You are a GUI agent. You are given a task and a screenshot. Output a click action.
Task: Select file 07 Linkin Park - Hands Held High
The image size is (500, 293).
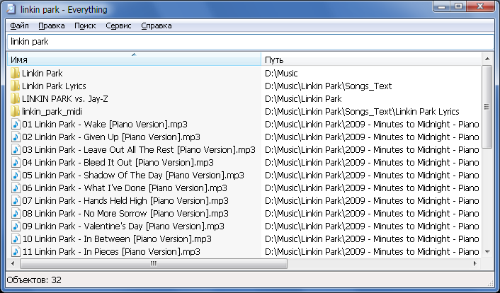pos(125,201)
